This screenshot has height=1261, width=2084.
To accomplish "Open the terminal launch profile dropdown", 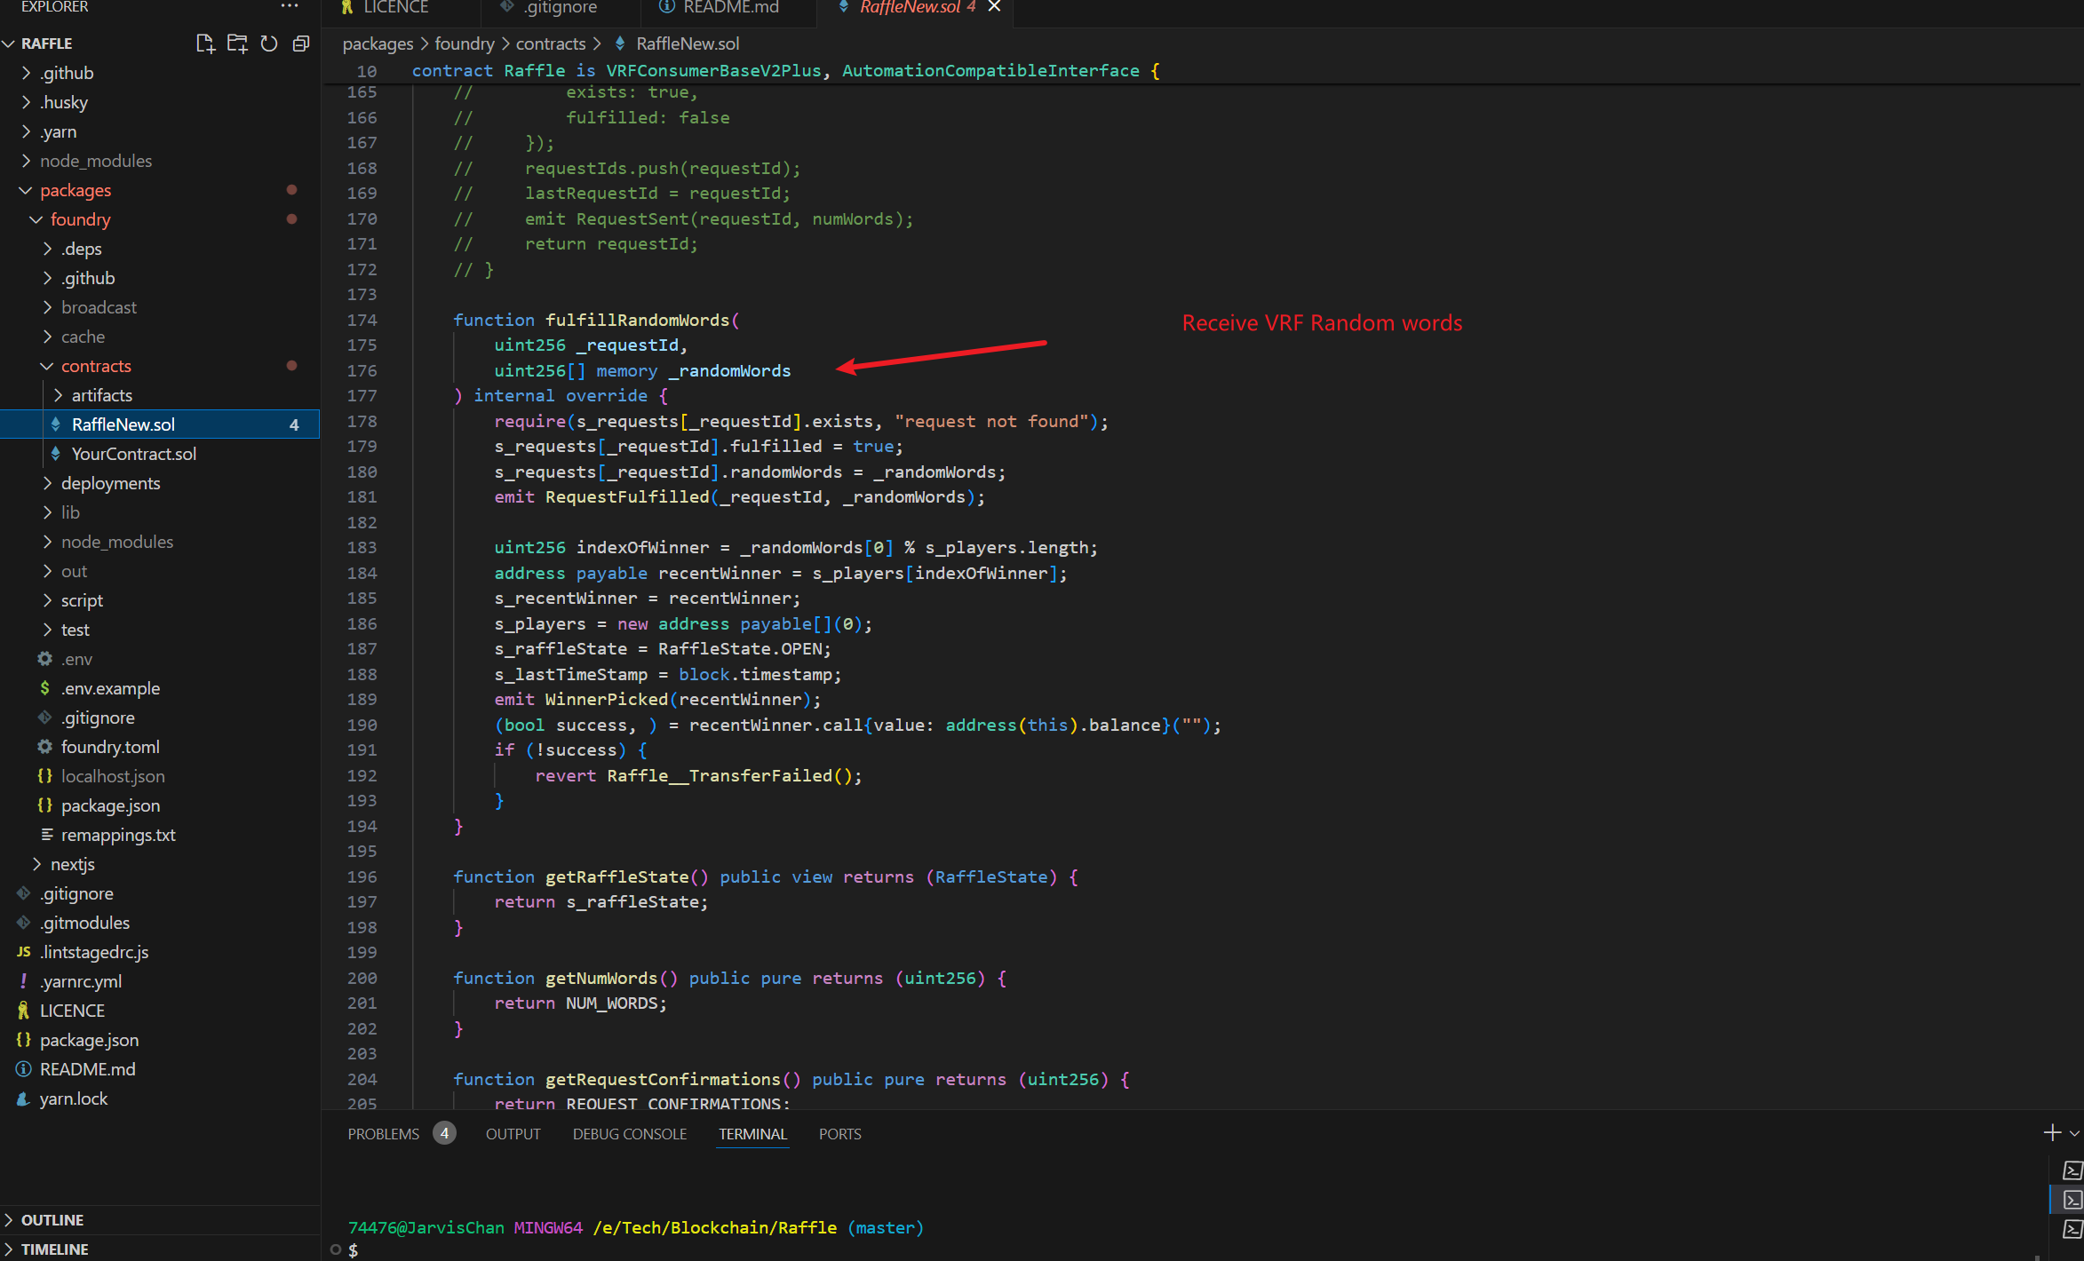I will point(2074,1133).
